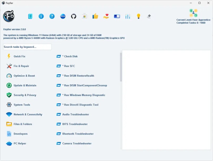Click the Update & Maintain refresh icon
213x161 pixels.
9,85
